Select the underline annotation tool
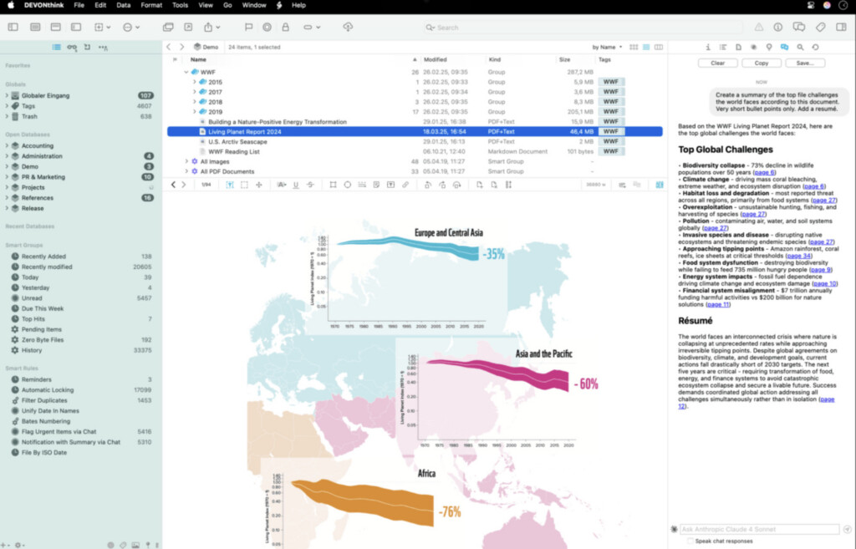The image size is (856, 549). coord(296,185)
